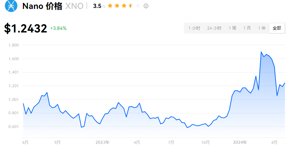Screen dimensions: 286x148
Task: Switch chart to 1 月 range
Action: (247, 28)
